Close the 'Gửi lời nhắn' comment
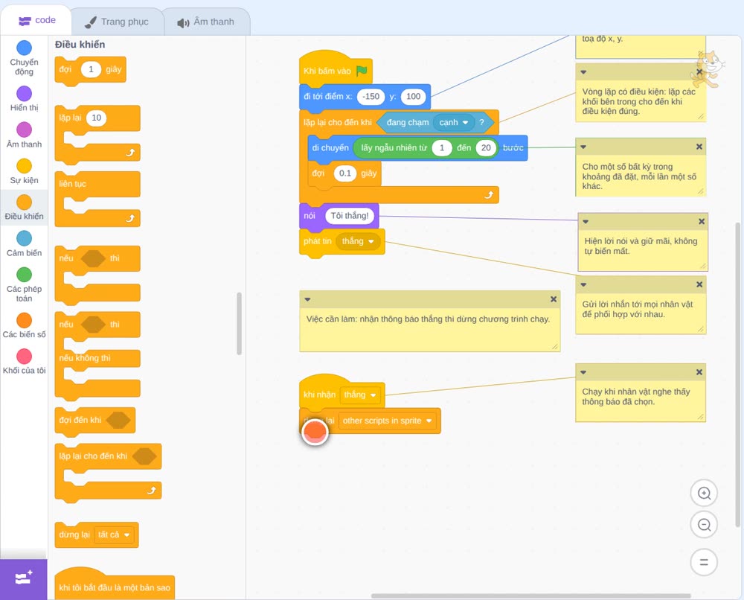Screen dimensions: 744x600 [699, 284]
